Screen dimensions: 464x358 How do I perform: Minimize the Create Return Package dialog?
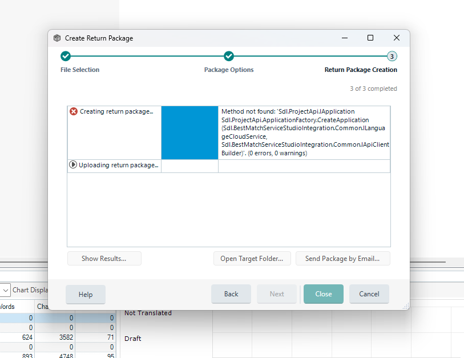pos(345,38)
